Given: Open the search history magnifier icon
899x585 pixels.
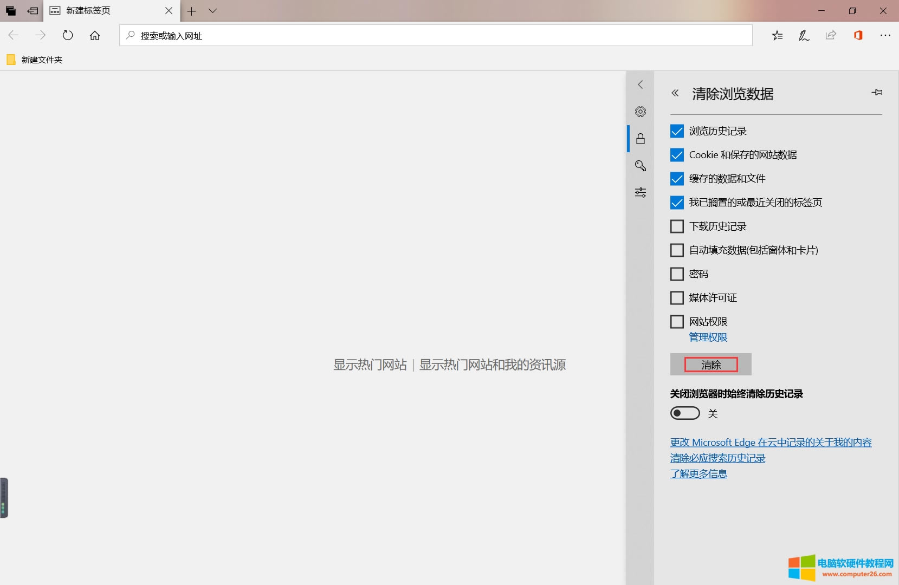Looking at the screenshot, I should point(641,166).
